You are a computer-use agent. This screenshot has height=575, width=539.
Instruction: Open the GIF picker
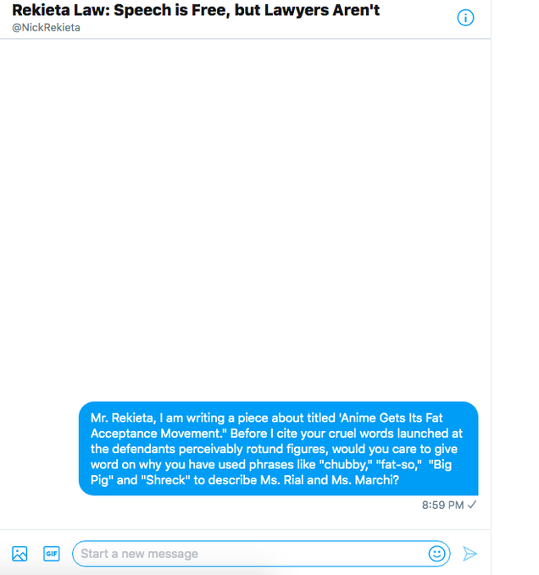pyautogui.click(x=52, y=553)
